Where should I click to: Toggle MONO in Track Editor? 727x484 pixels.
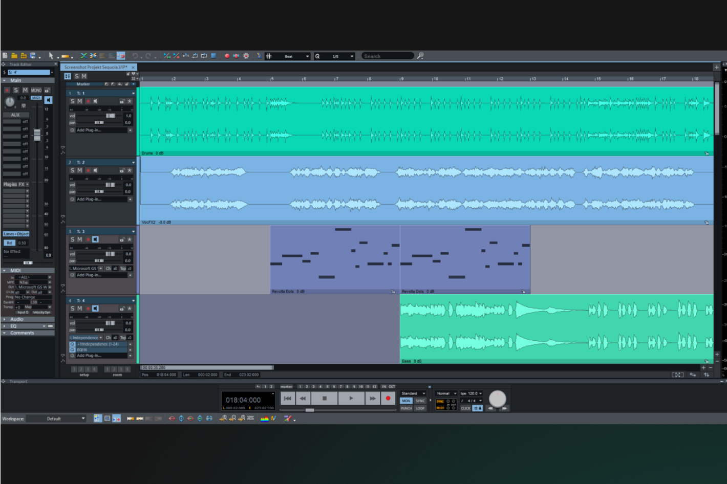pos(36,90)
